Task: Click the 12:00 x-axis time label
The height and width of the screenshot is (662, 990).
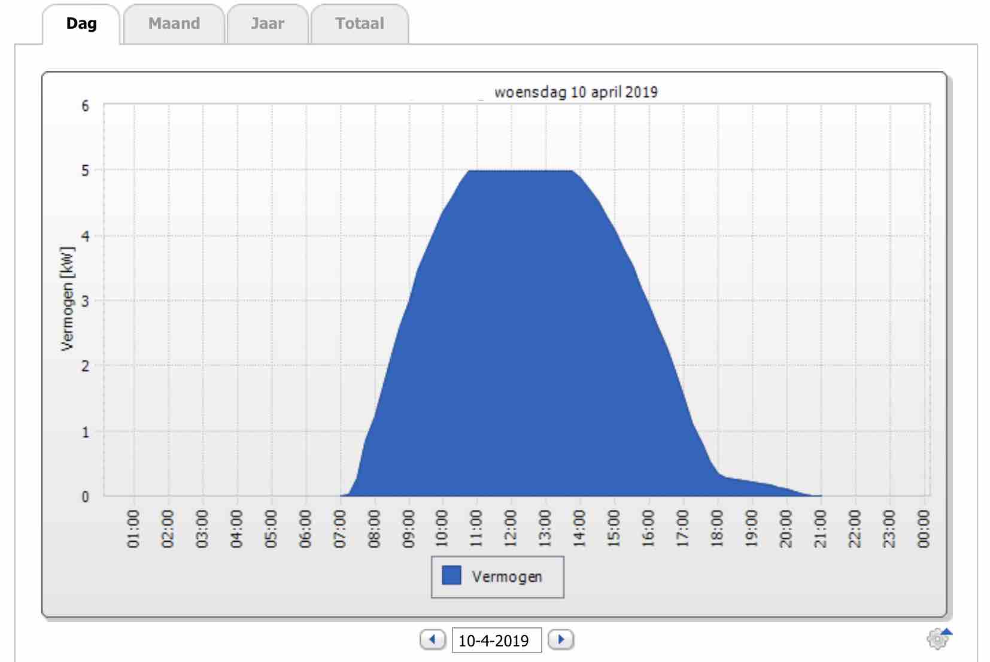Action: (x=511, y=529)
